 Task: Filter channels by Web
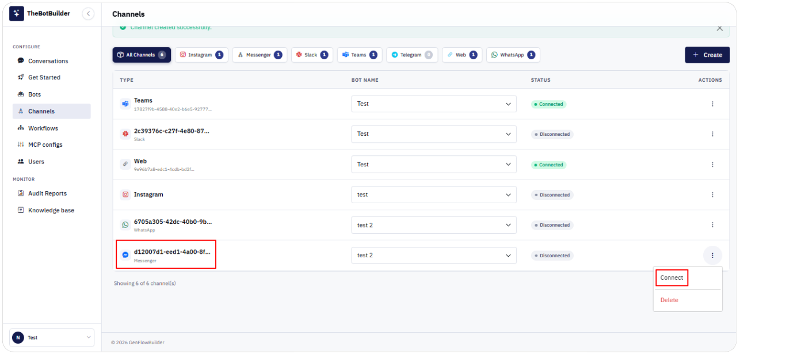tap(462, 55)
